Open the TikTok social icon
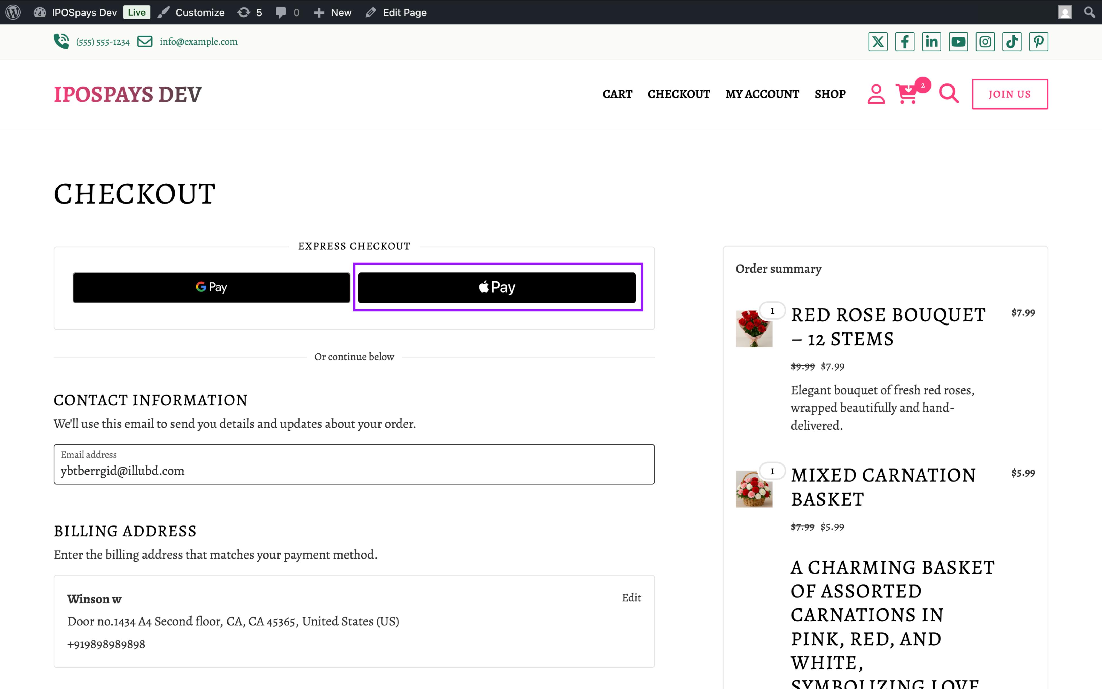The height and width of the screenshot is (689, 1102). (1011, 41)
